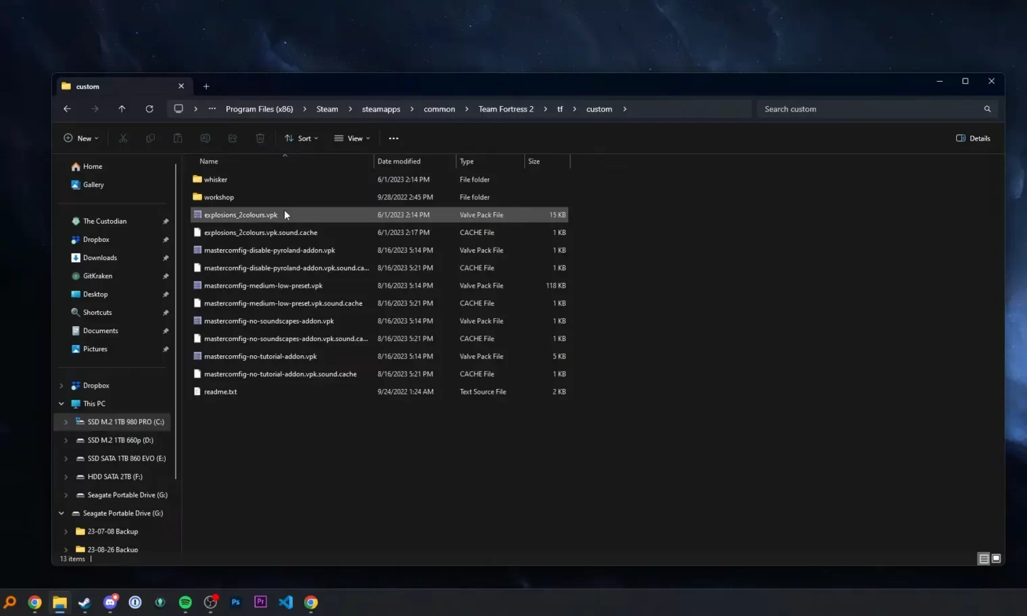Open GitKraken pinned folder
The width and height of the screenshot is (1027, 616).
pyautogui.click(x=97, y=276)
